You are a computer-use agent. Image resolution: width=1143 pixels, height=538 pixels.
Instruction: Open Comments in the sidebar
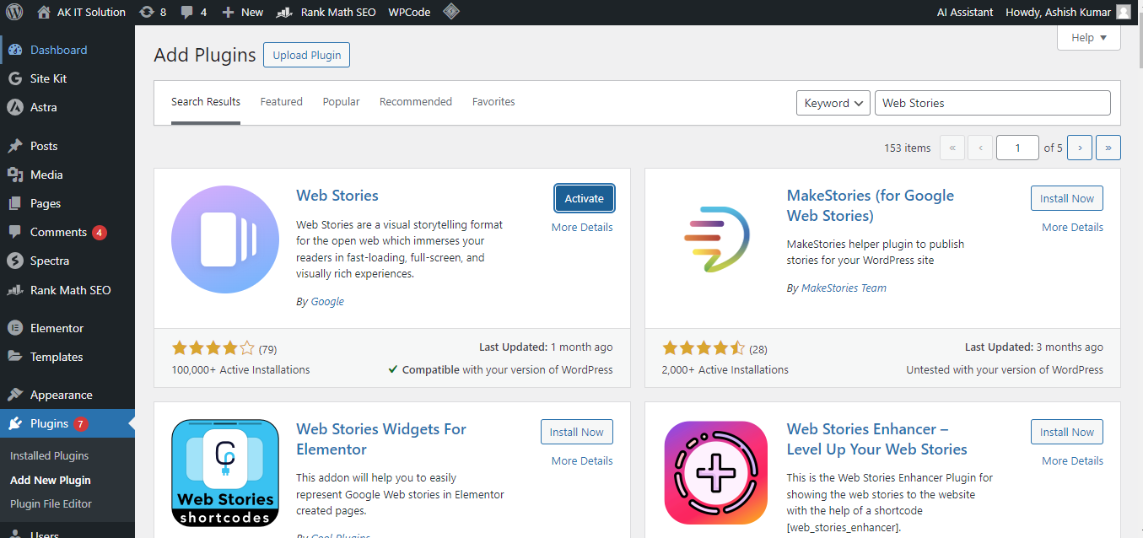[x=67, y=232]
